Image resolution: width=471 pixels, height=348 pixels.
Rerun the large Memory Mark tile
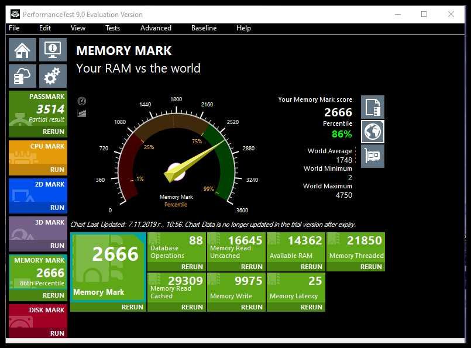pos(132,307)
